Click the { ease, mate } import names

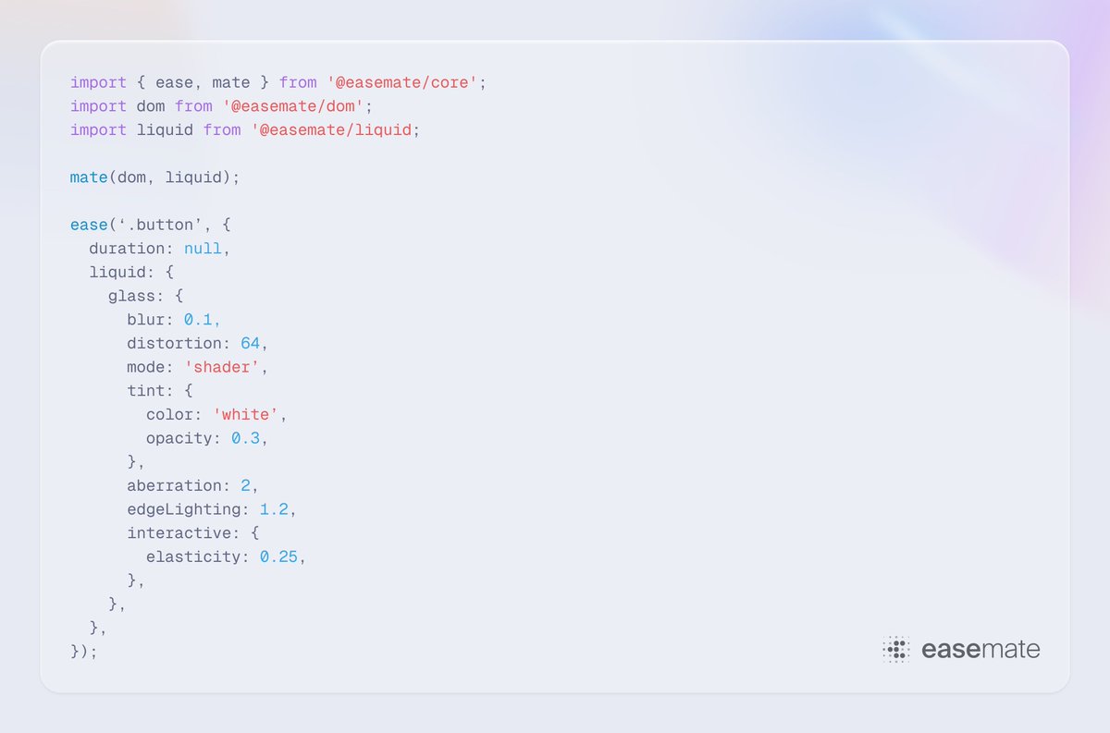pos(203,82)
